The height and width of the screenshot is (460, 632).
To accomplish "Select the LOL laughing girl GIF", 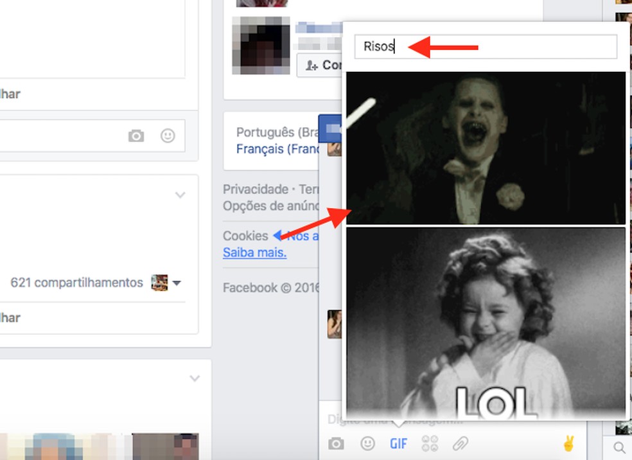I will point(486,323).
